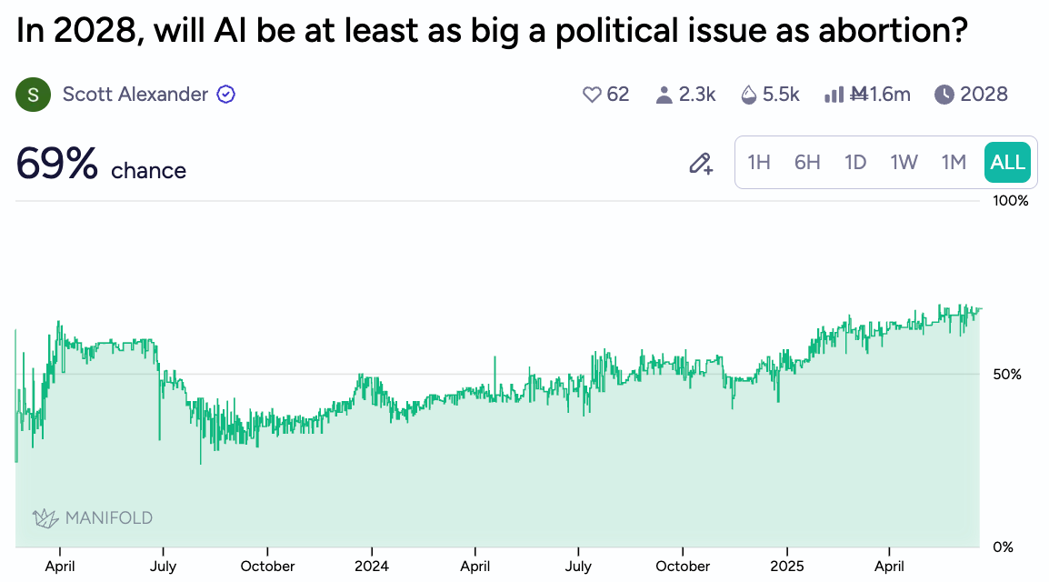Click the Manifold watermark logo
1049x582 pixels.
click(x=93, y=518)
